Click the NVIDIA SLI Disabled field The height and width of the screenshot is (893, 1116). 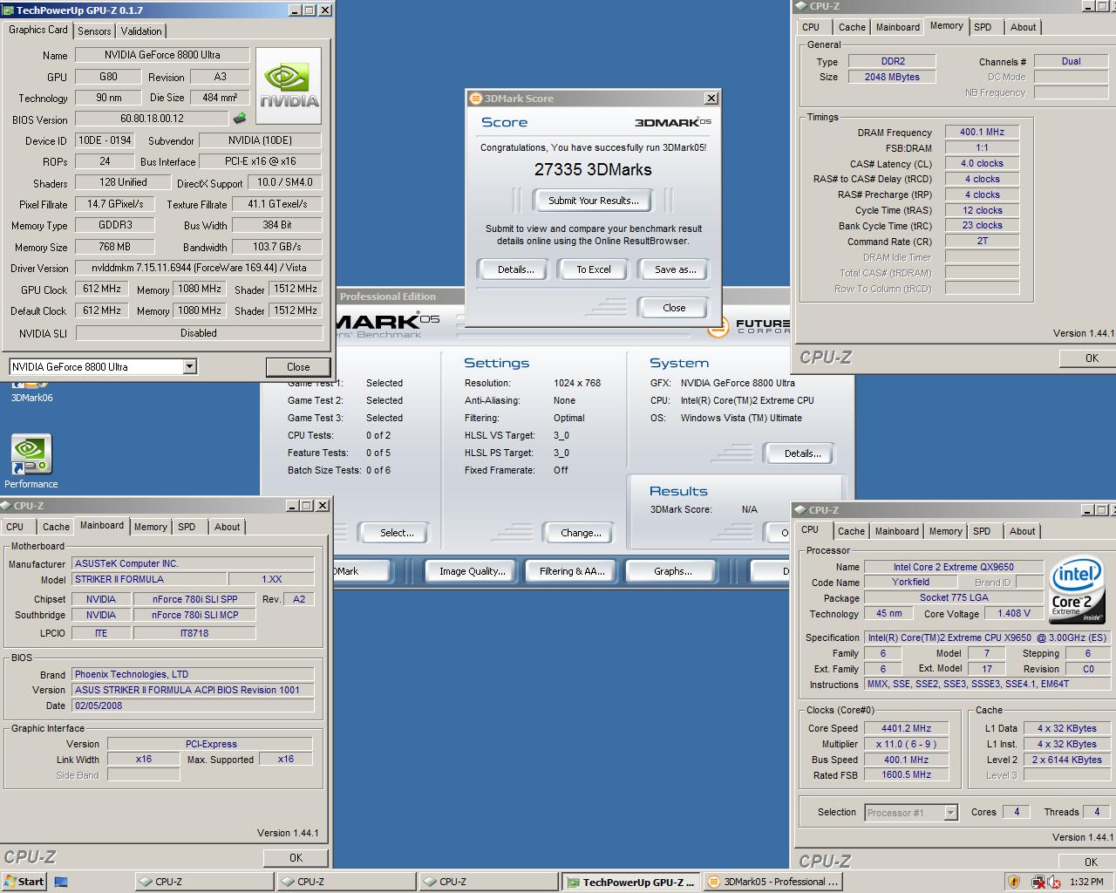click(x=199, y=333)
